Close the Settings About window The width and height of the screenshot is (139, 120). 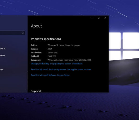point(105,18)
